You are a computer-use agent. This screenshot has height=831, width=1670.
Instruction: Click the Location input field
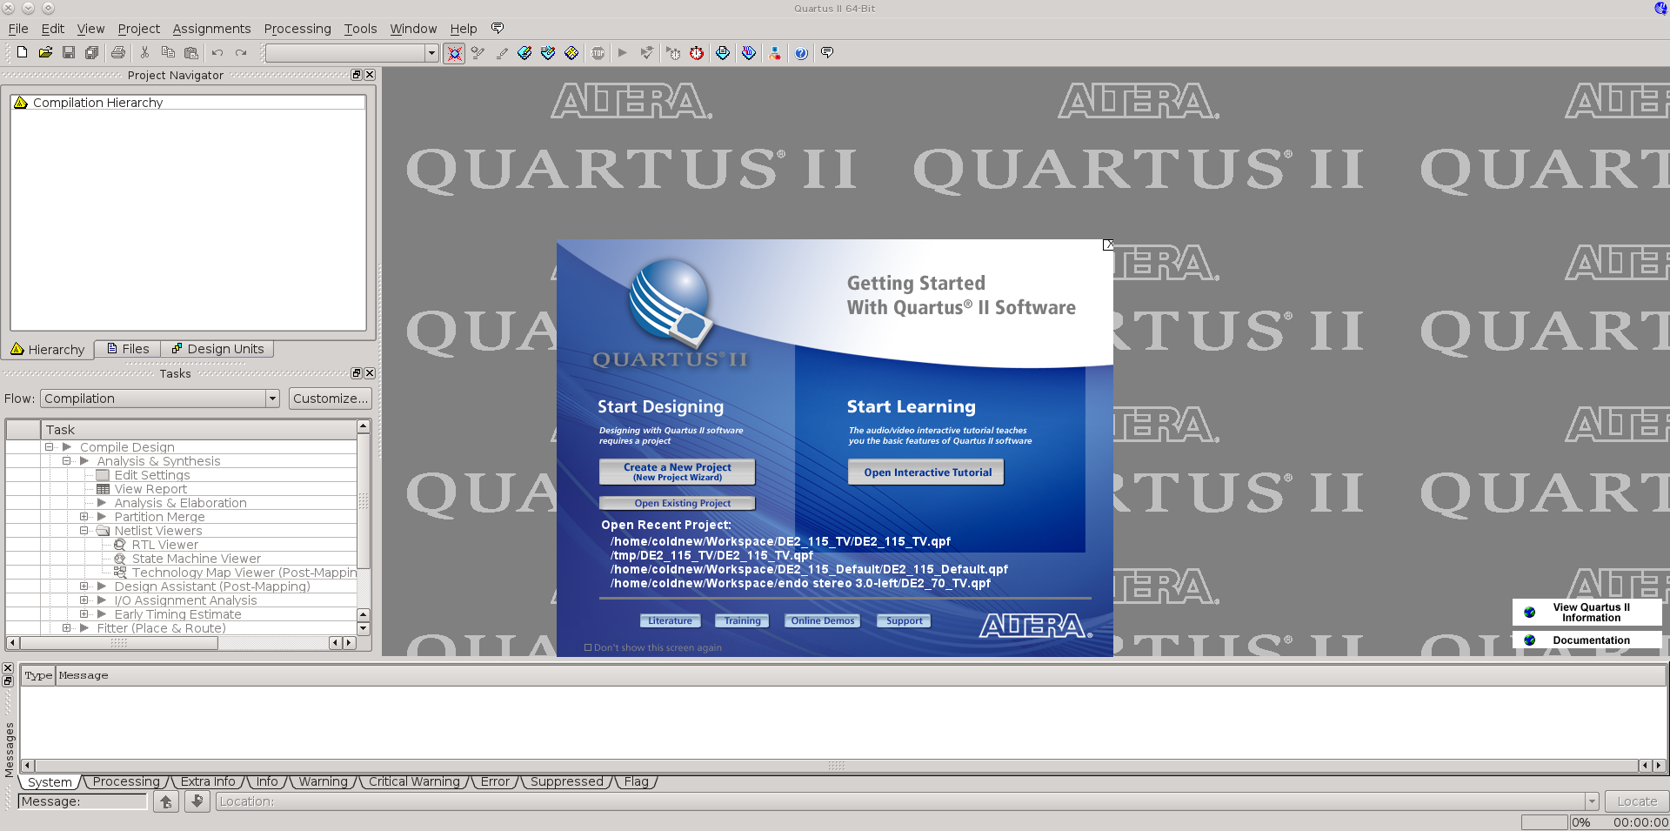coord(900,801)
